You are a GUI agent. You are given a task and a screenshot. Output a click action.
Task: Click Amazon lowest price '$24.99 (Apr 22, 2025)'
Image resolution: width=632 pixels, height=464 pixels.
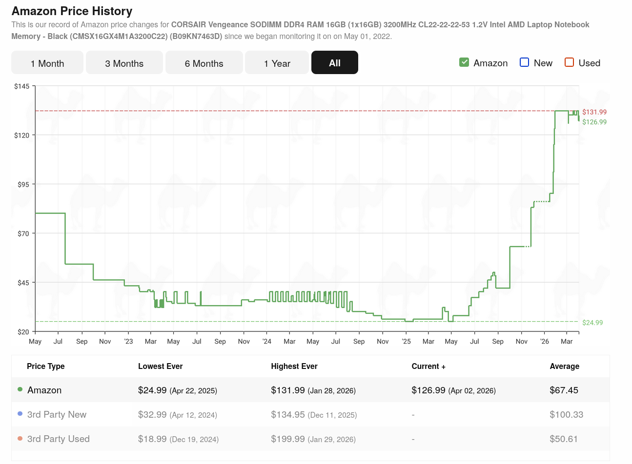pyautogui.click(x=178, y=390)
